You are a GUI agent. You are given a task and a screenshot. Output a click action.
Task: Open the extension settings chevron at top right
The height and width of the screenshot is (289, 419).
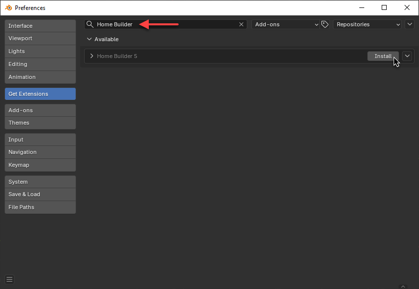(x=410, y=24)
